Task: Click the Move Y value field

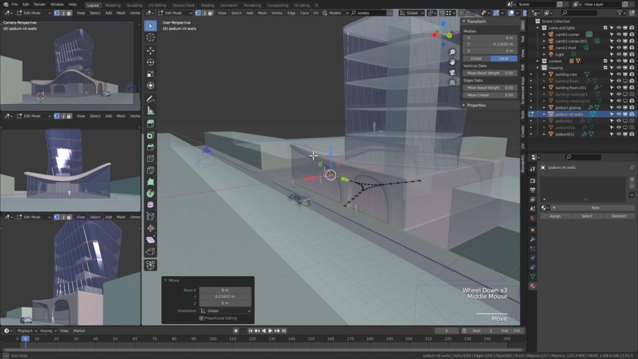Action: (225, 297)
